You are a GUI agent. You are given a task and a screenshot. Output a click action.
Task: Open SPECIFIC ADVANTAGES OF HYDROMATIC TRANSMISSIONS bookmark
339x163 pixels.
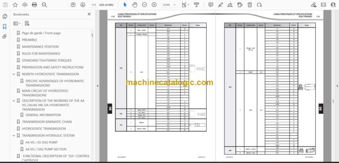[55, 83]
